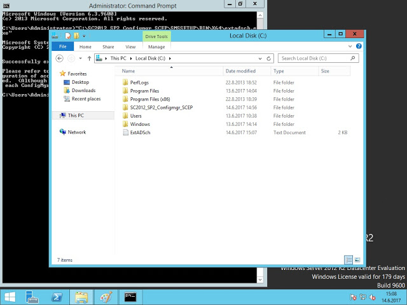Image resolution: width=407 pixels, height=305 pixels.
Task: Open the PerfLogs folder
Action: click(139, 82)
